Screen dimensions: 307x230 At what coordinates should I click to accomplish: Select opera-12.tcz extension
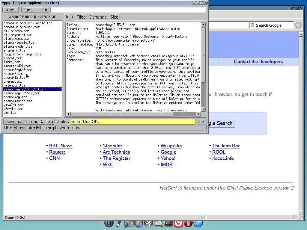32,78
